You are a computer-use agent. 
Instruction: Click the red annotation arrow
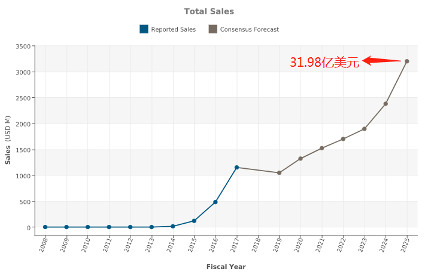pyautogui.click(x=381, y=60)
